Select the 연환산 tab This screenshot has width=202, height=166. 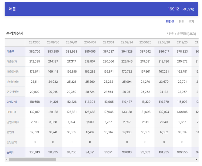pyautogui.click(x=170, y=21)
